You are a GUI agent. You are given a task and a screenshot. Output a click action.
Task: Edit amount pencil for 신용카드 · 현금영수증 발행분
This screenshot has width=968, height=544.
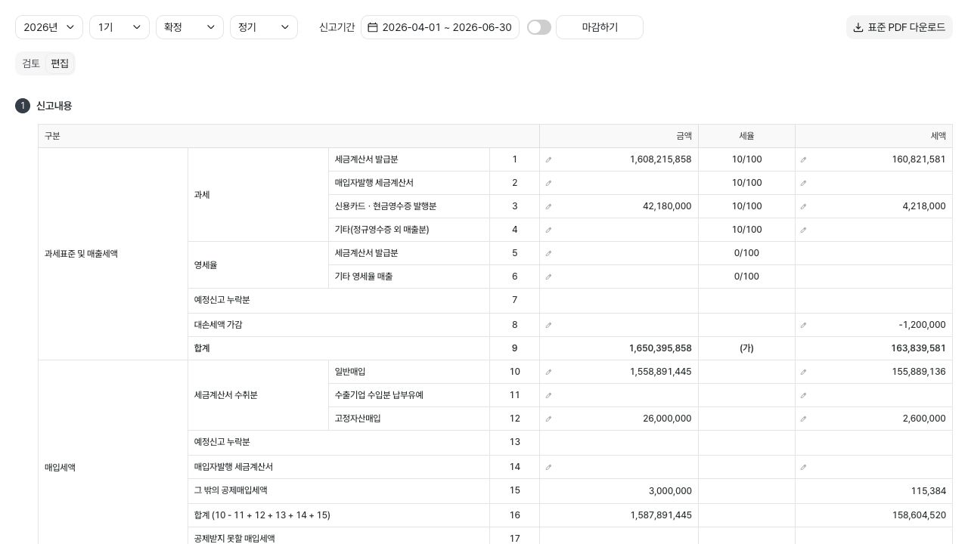pos(549,206)
